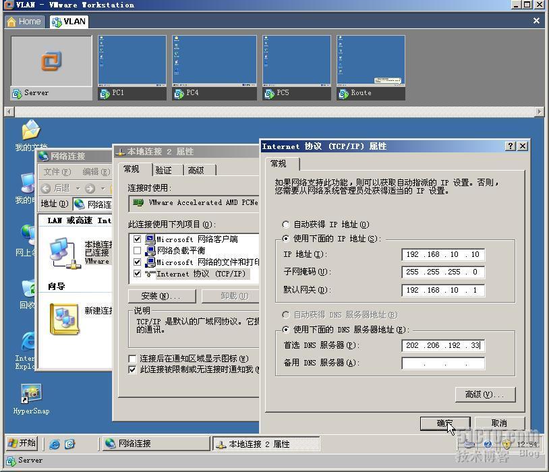Viewport: 549px width, 472px height.
Task: Open the 编辑 menu in Network Connections
Action: pyautogui.click(x=96, y=172)
